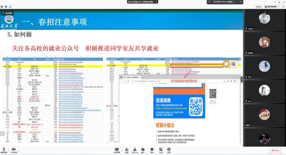Viewport: 286px width, 155px height.
Task: Collapse the participant video side panel
Action: point(242,79)
